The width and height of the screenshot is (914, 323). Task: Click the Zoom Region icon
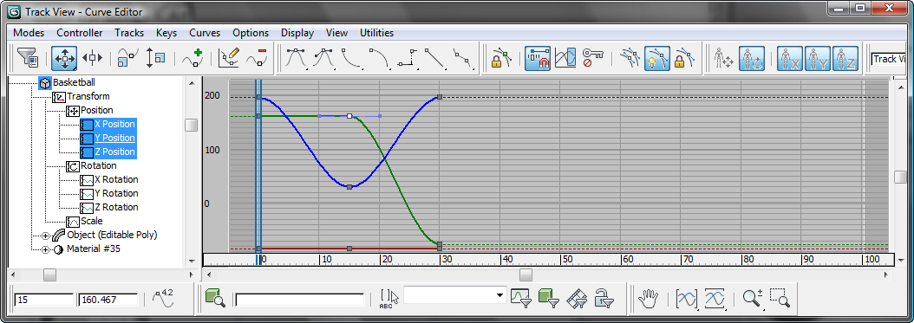coord(780,299)
